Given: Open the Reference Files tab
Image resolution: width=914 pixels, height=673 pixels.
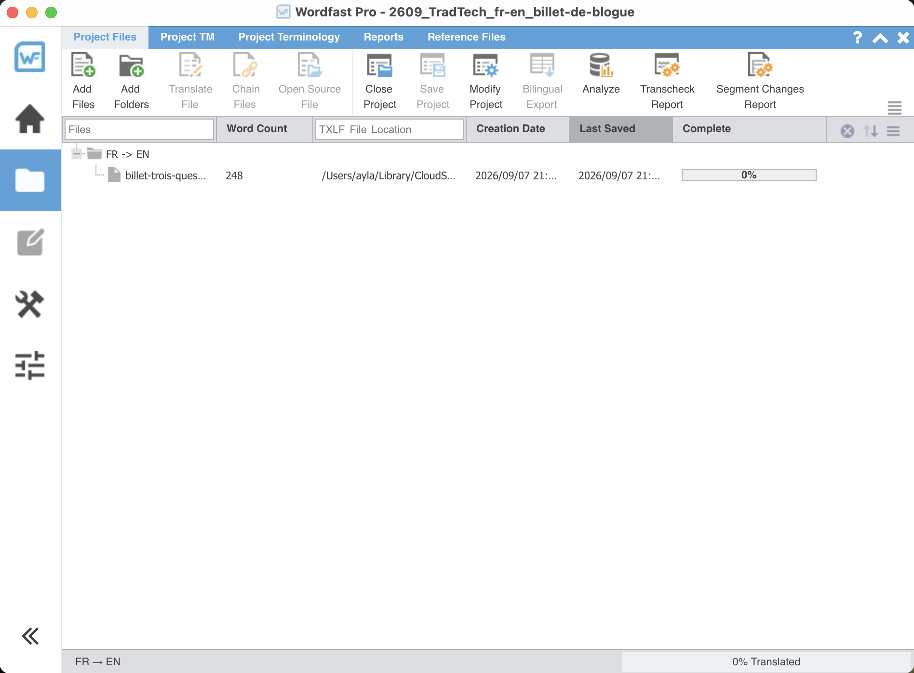Looking at the screenshot, I should pos(467,37).
